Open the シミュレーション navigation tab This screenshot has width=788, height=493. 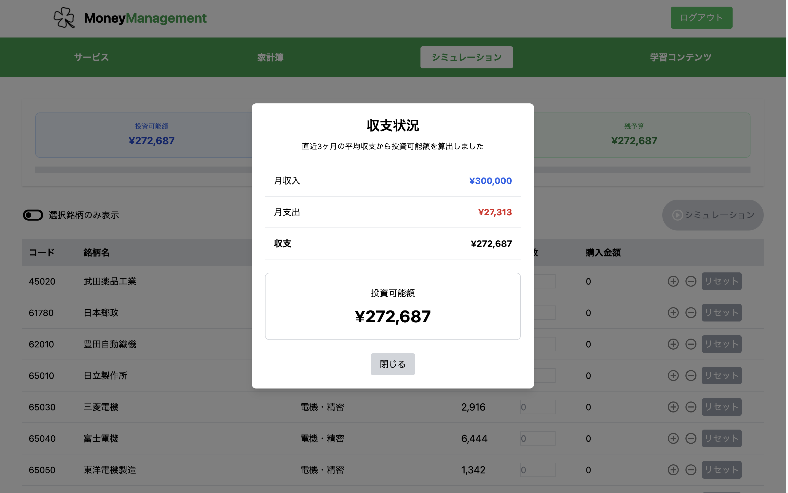[x=467, y=57]
